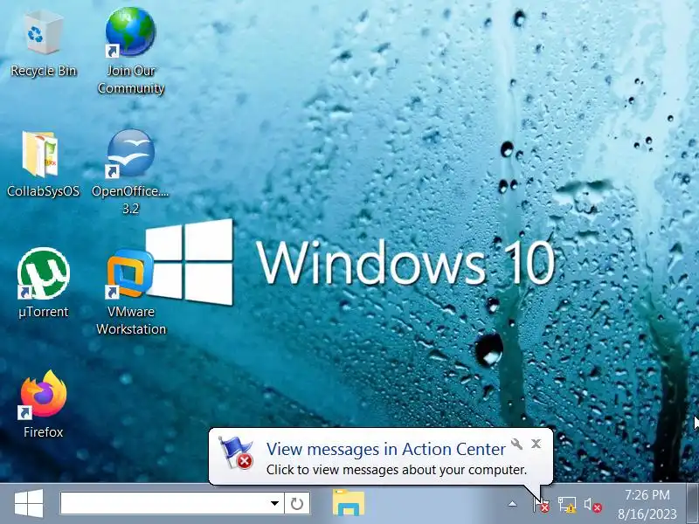The height and width of the screenshot is (524, 699).
Task: Open the Windows Start button
Action: click(x=29, y=504)
